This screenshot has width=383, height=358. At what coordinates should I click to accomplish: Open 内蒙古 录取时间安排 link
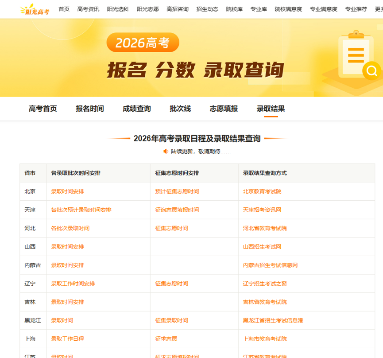tap(67, 265)
